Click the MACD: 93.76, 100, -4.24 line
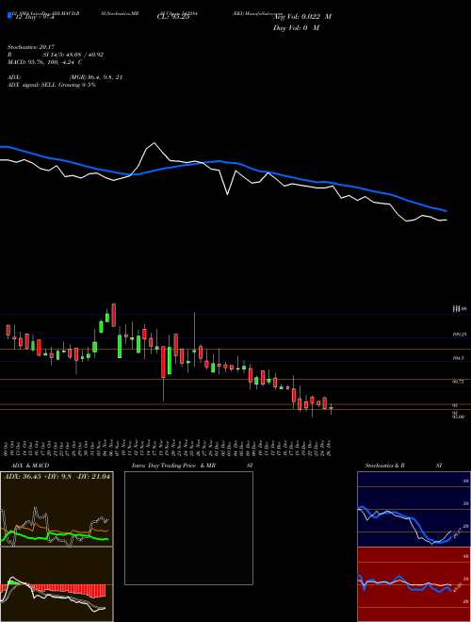This screenshot has width=471, height=622. coord(45,62)
